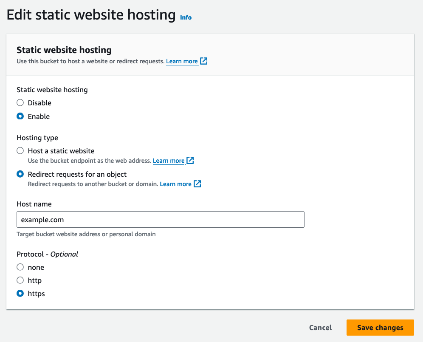Open the Info link beside the page title
423x342 pixels.
coord(186,17)
